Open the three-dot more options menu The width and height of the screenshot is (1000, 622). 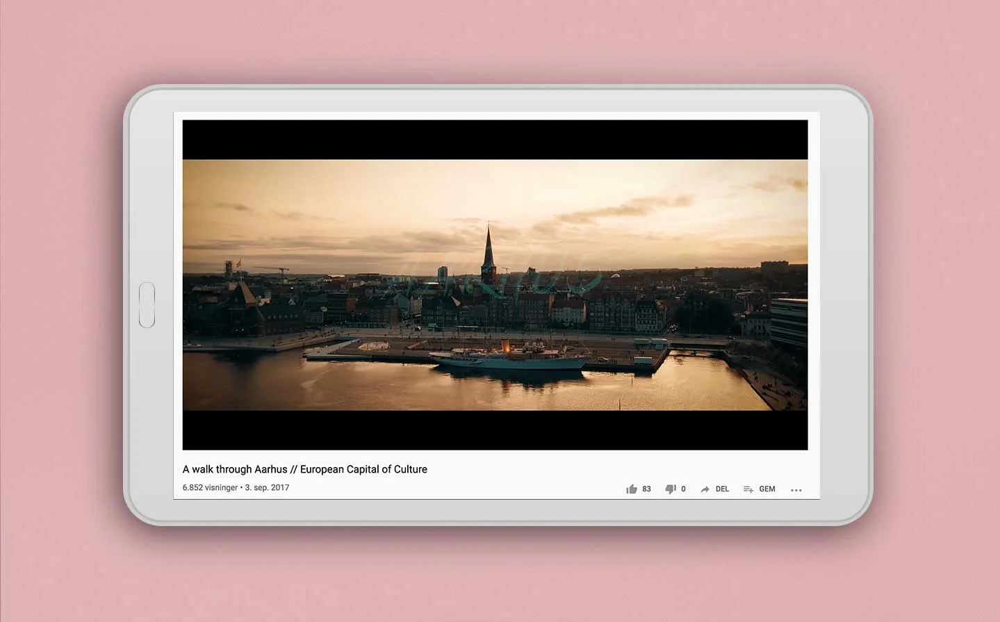pos(796,490)
